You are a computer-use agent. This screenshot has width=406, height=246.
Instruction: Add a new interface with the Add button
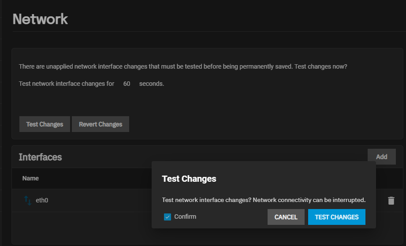(x=381, y=157)
